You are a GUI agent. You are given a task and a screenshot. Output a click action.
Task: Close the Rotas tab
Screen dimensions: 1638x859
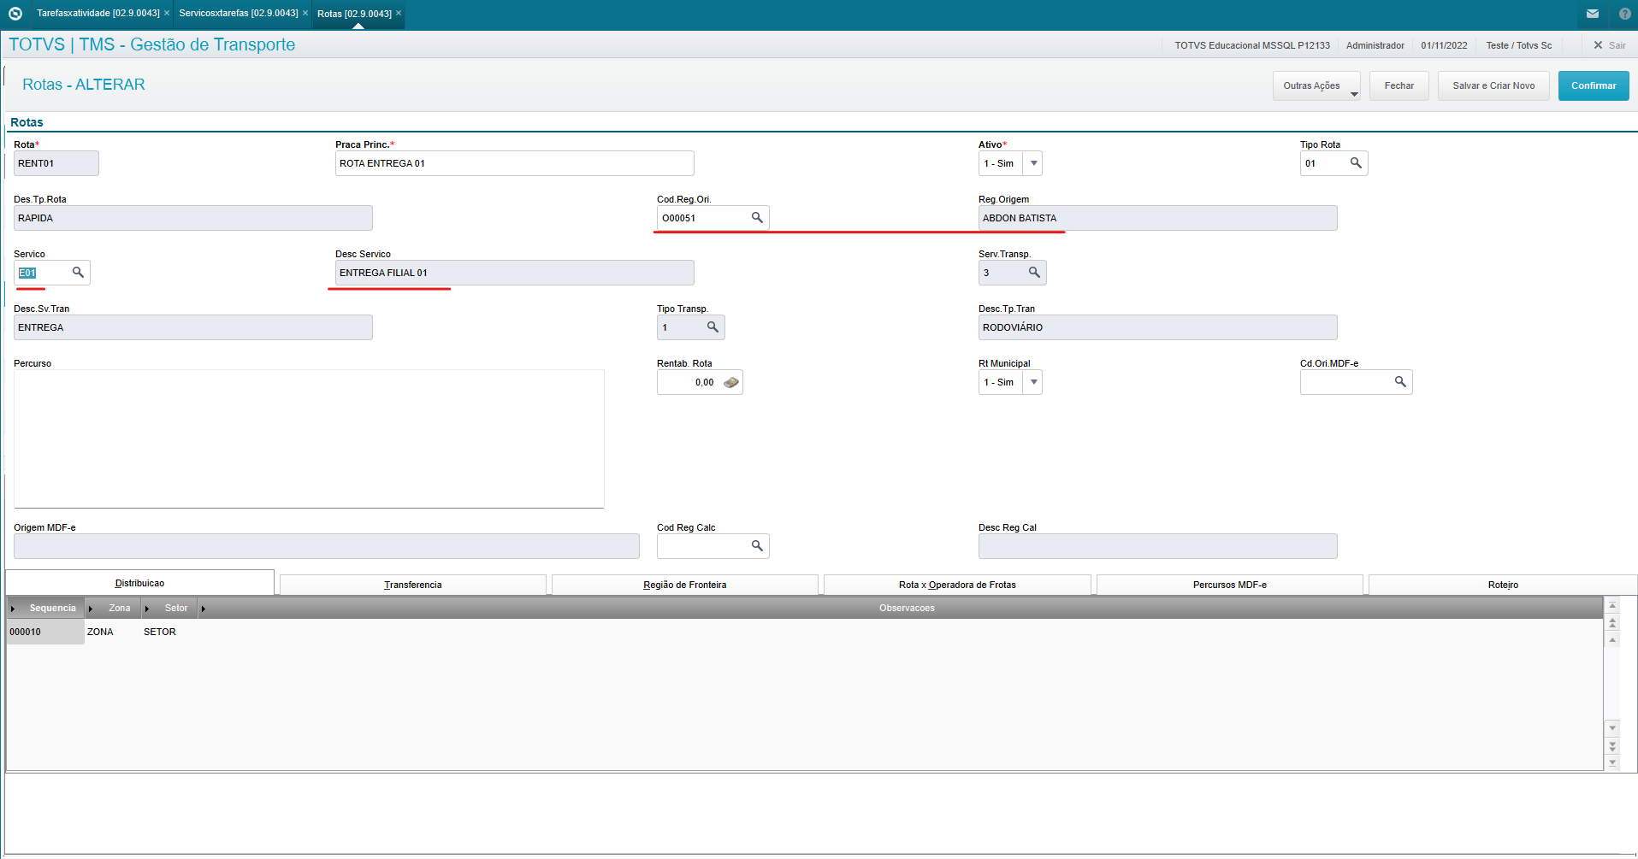click(399, 14)
